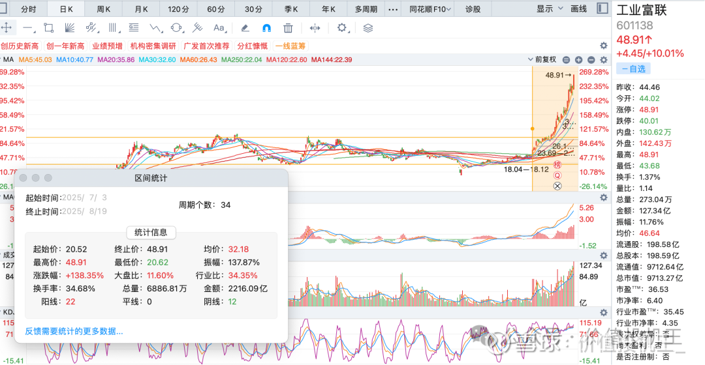Open the 诊股 stock diagnosis tab
This screenshot has width=705, height=365.
pos(473,9)
